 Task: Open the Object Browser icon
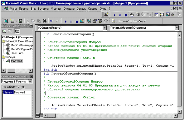click(100, 21)
